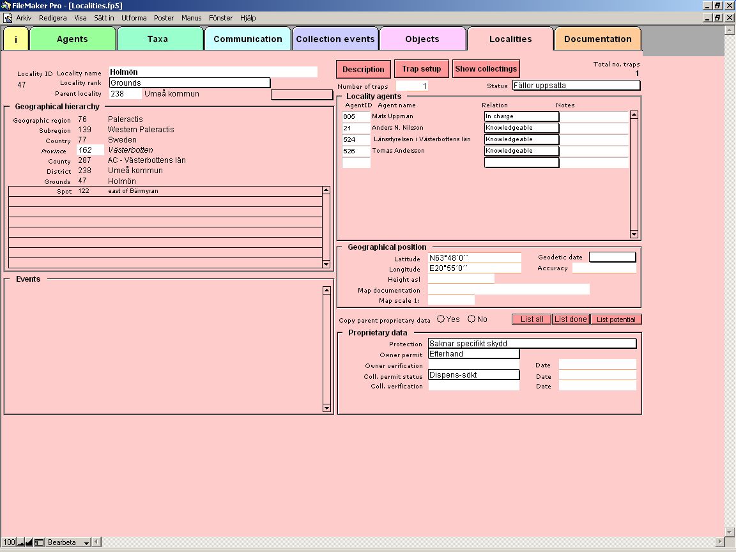The width and height of the screenshot is (736, 552).
Task: Open the yellow 'i' info tab
Action: (x=16, y=39)
